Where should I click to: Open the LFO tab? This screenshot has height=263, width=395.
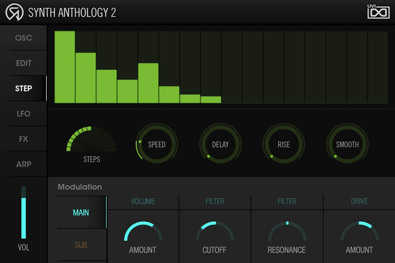pos(24,114)
